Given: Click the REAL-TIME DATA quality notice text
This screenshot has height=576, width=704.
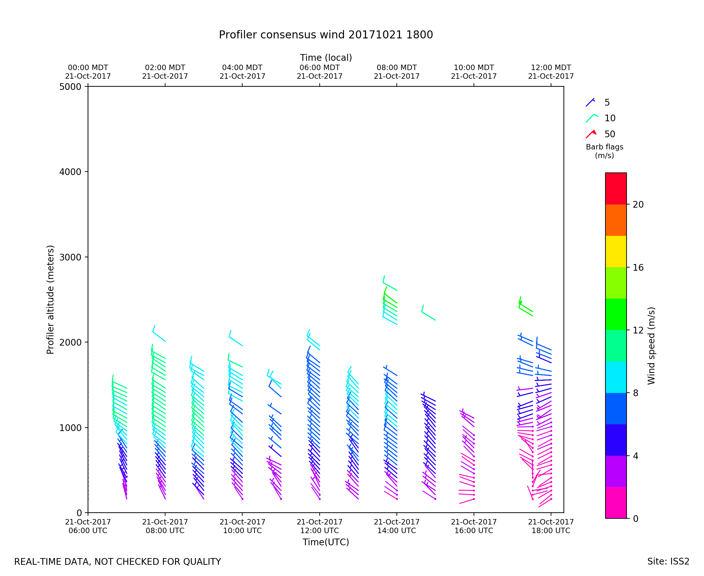Looking at the screenshot, I should 117,562.
